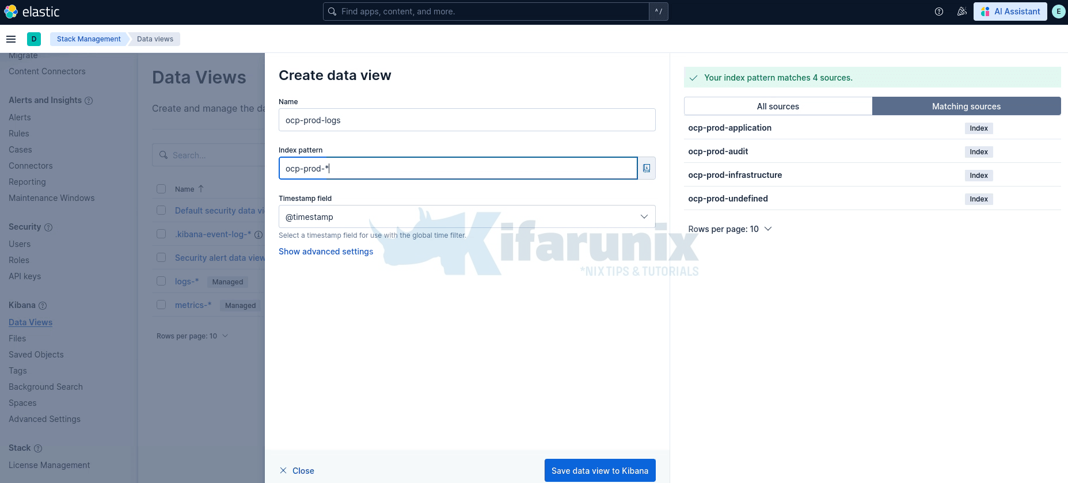Click the Kibana section help icon
1068x483 pixels.
pyautogui.click(x=43, y=306)
